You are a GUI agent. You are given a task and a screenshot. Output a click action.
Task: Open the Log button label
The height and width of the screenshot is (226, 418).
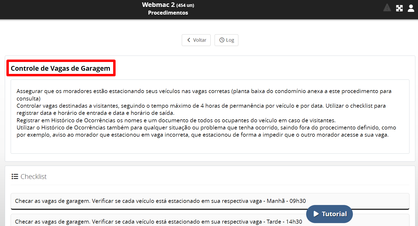(230, 40)
